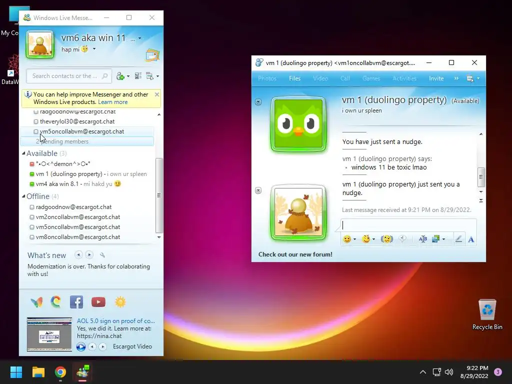
Task: Click the volume speaker tray icon
Action: (449, 372)
